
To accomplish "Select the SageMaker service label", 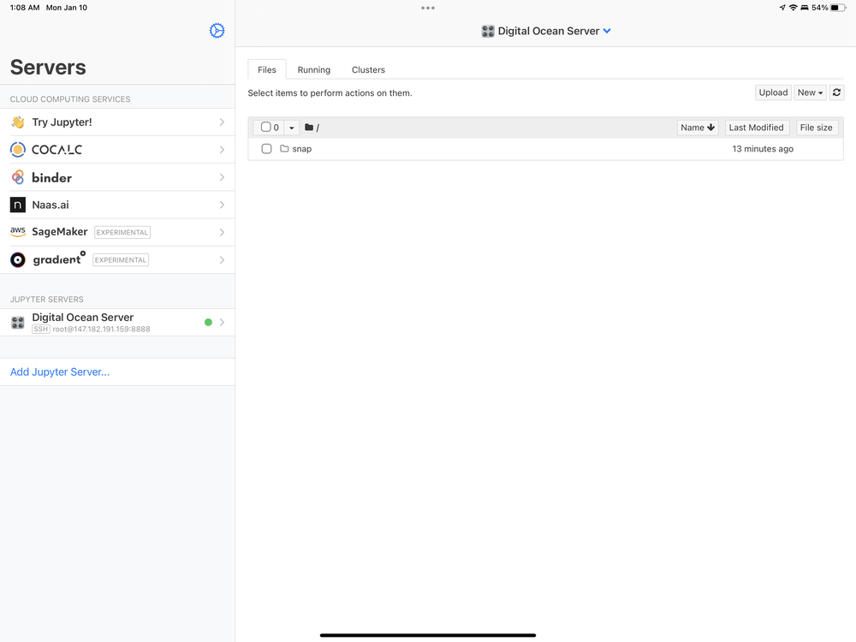I will (60, 232).
